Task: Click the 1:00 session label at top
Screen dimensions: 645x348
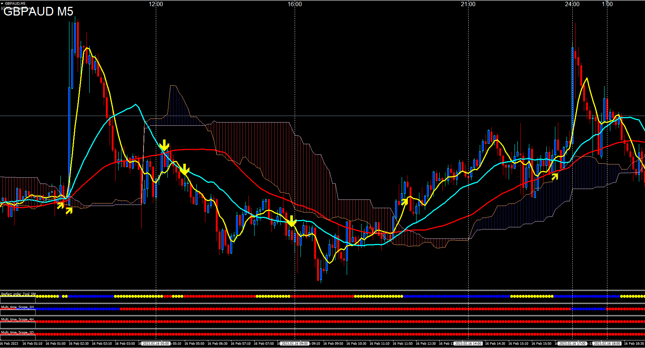Action: pyautogui.click(x=607, y=4)
